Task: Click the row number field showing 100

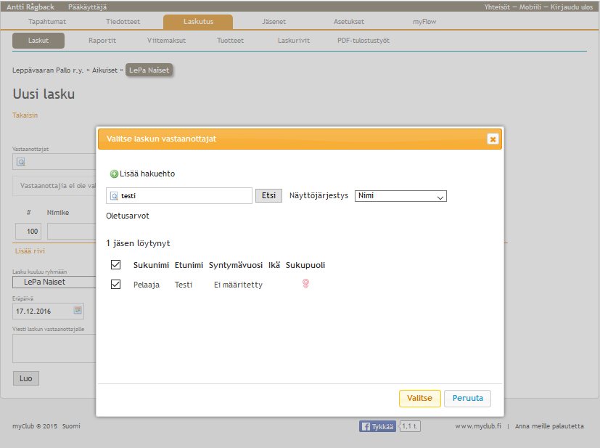Action: point(28,232)
